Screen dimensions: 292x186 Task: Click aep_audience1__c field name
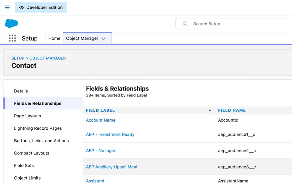(x=236, y=135)
